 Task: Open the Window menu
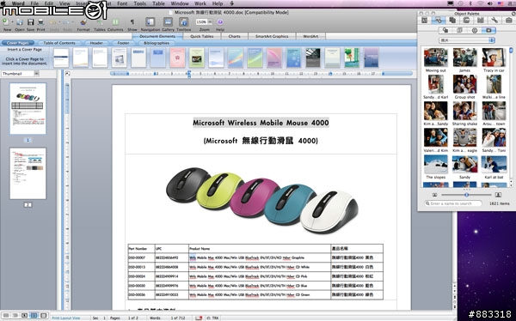[180, 3]
